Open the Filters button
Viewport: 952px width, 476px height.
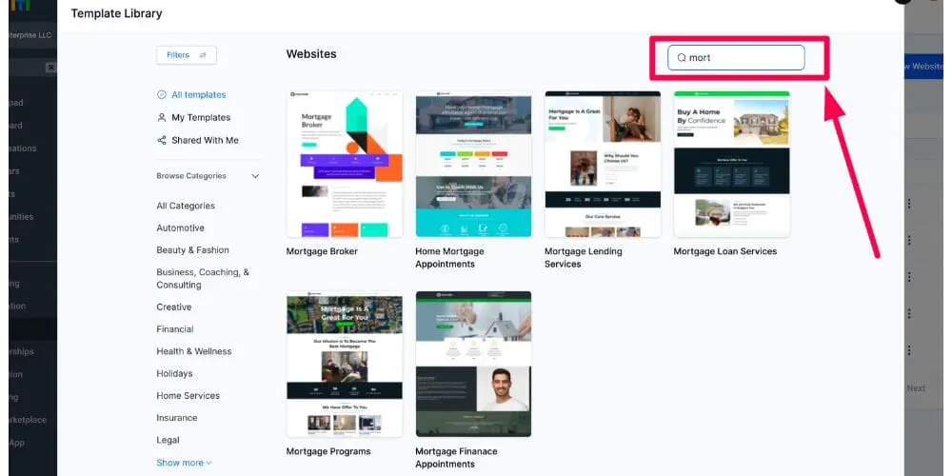click(x=187, y=55)
